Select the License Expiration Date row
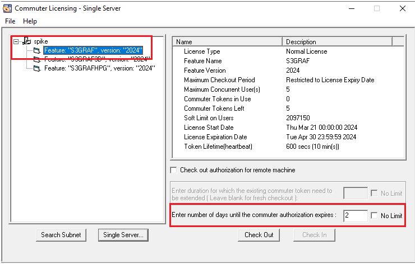Screen dimensions: 415x264 tap(288, 137)
